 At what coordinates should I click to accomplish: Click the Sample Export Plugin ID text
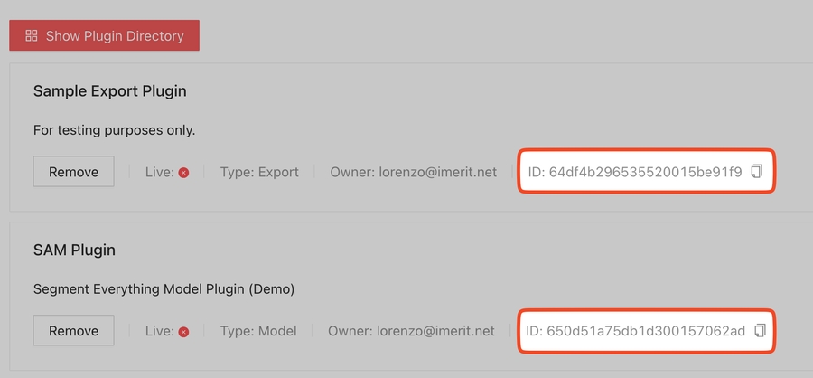coord(635,172)
